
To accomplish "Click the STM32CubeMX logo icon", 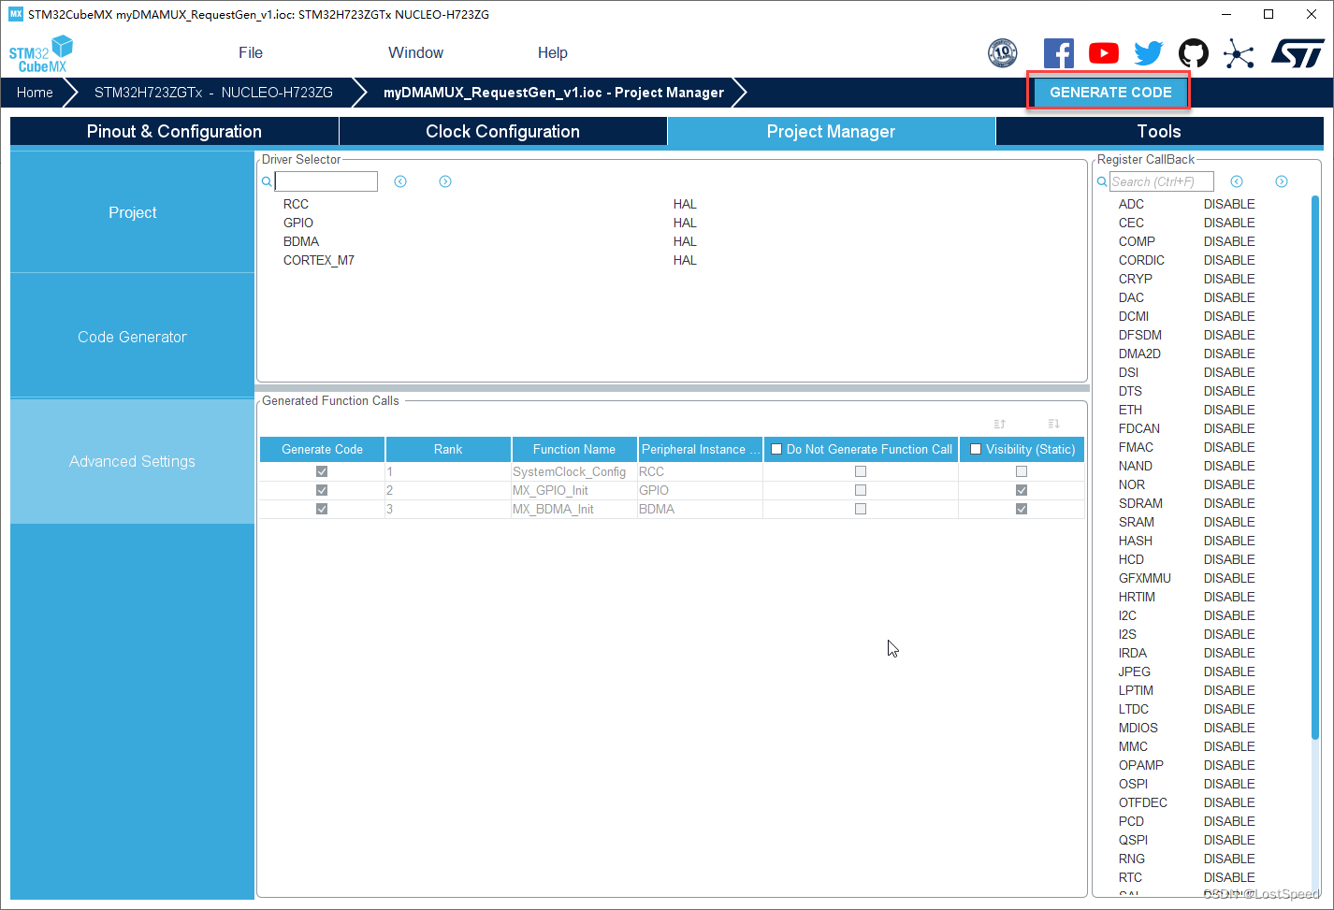I will tap(40, 54).
